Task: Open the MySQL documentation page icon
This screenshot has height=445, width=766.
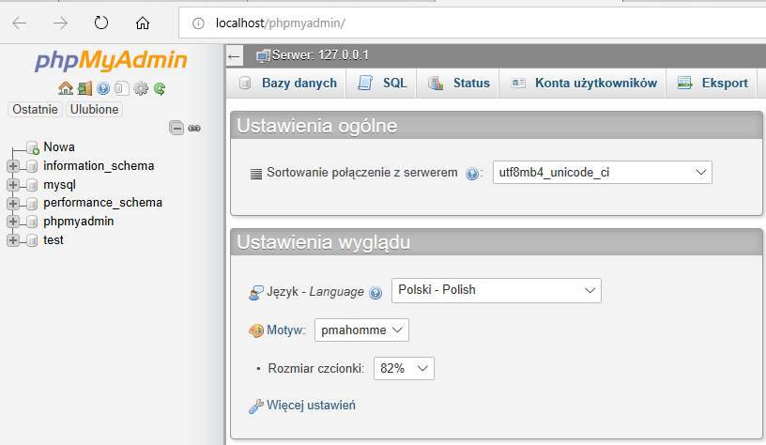Action: (x=122, y=88)
